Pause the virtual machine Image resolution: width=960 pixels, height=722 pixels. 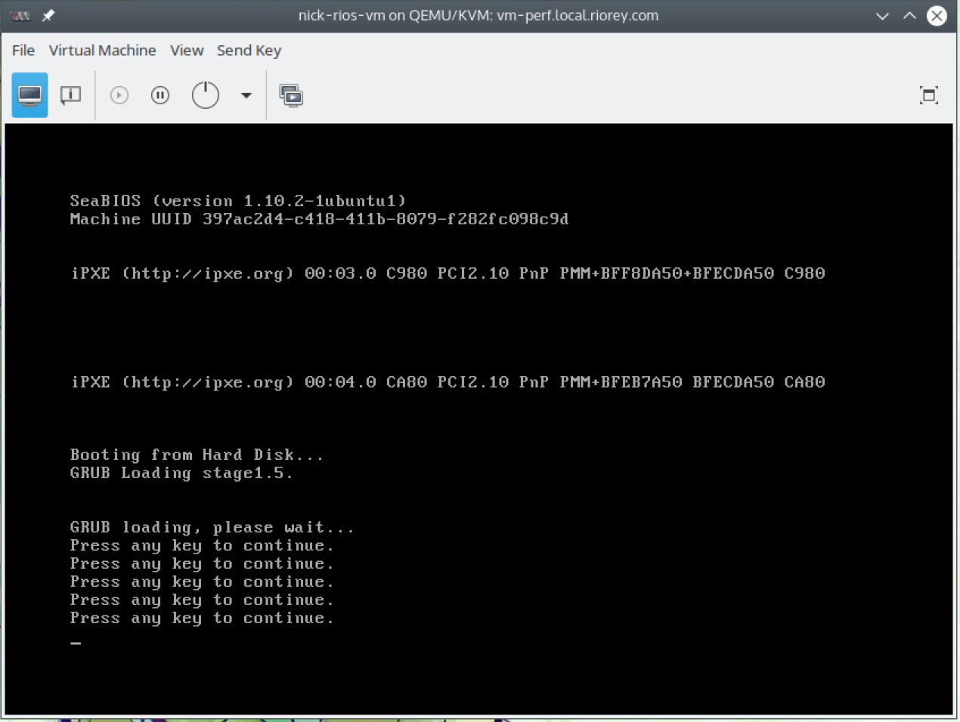[x=160, y=95]
